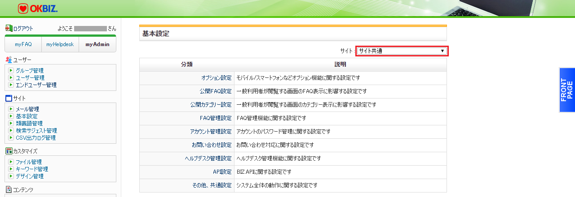
Task: Click the コンテンツ section document icon
Action: pyautogui.click(x=9, y=189)
